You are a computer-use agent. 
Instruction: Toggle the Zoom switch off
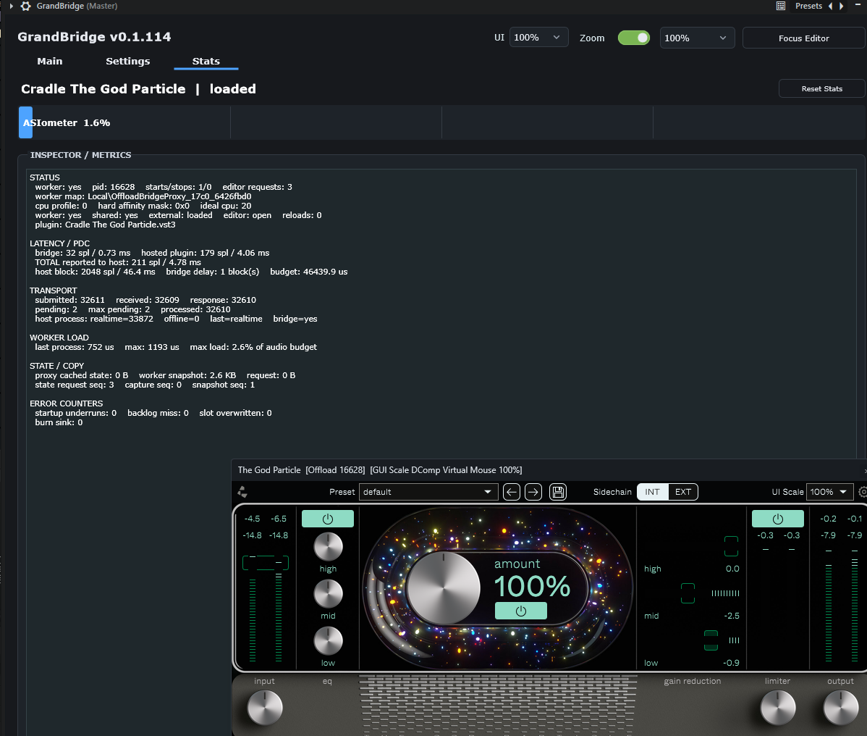[x=634, y=38]
